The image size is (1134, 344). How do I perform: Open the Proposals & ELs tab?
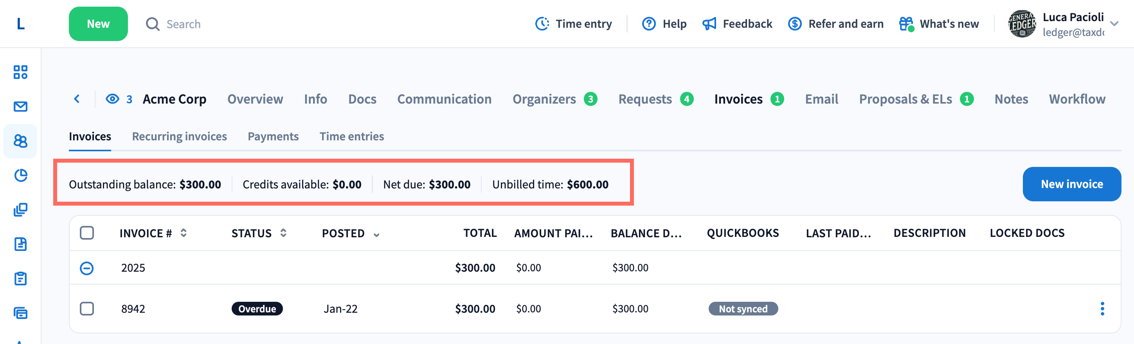point(905,99)
